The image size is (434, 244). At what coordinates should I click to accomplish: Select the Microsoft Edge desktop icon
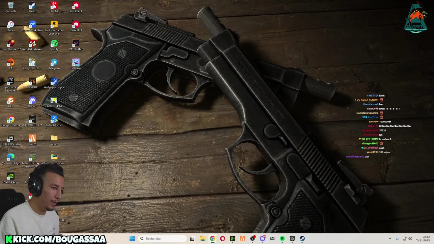coord(11,159)
